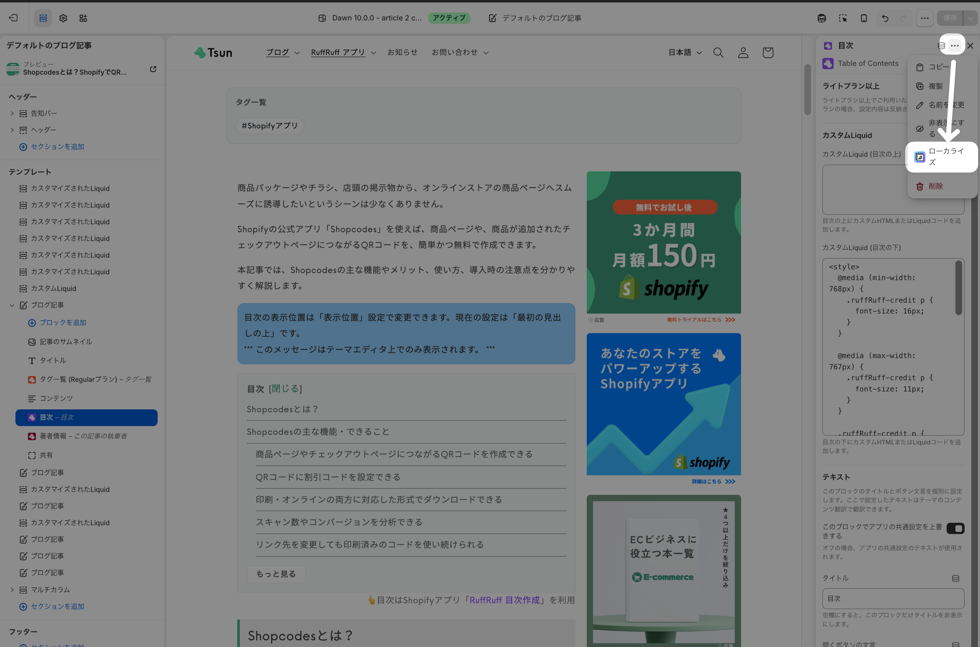
Task: Open the デフォルトのブログ記事 template selector
Action: (535, 18)
